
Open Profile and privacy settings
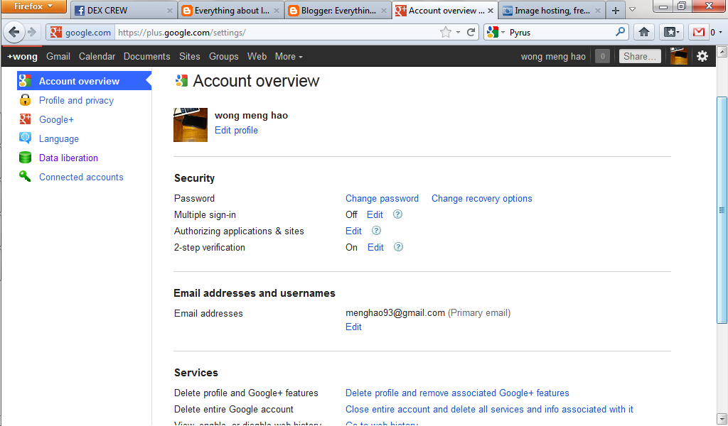[76, 100]
